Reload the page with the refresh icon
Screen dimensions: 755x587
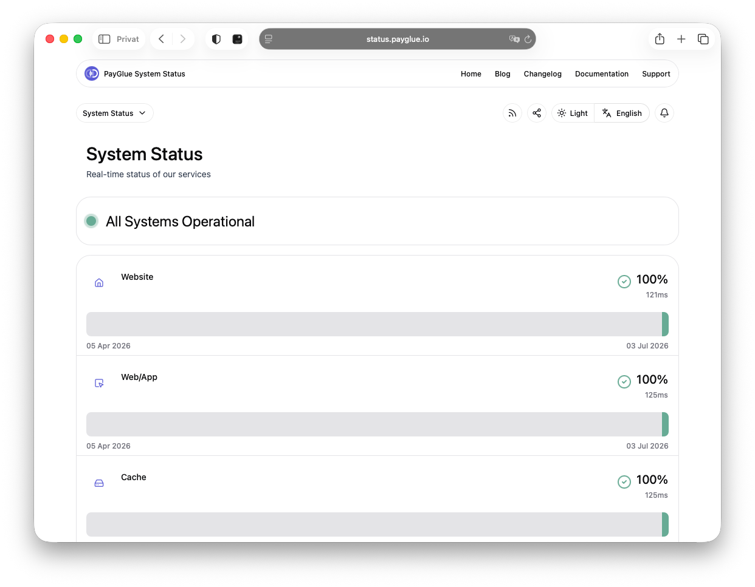528,39
